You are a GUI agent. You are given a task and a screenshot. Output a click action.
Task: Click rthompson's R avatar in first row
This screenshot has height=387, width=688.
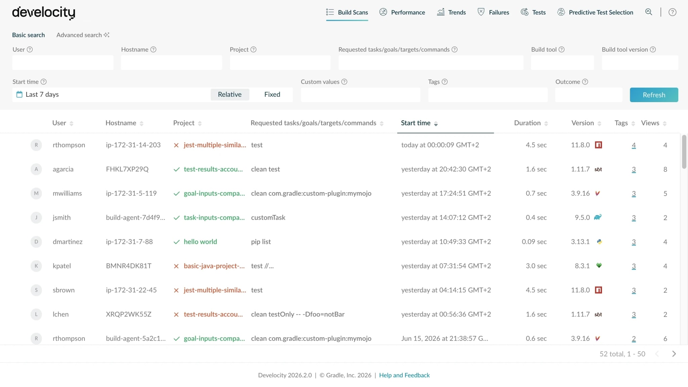pyautogui.click(x=36, y=145)
